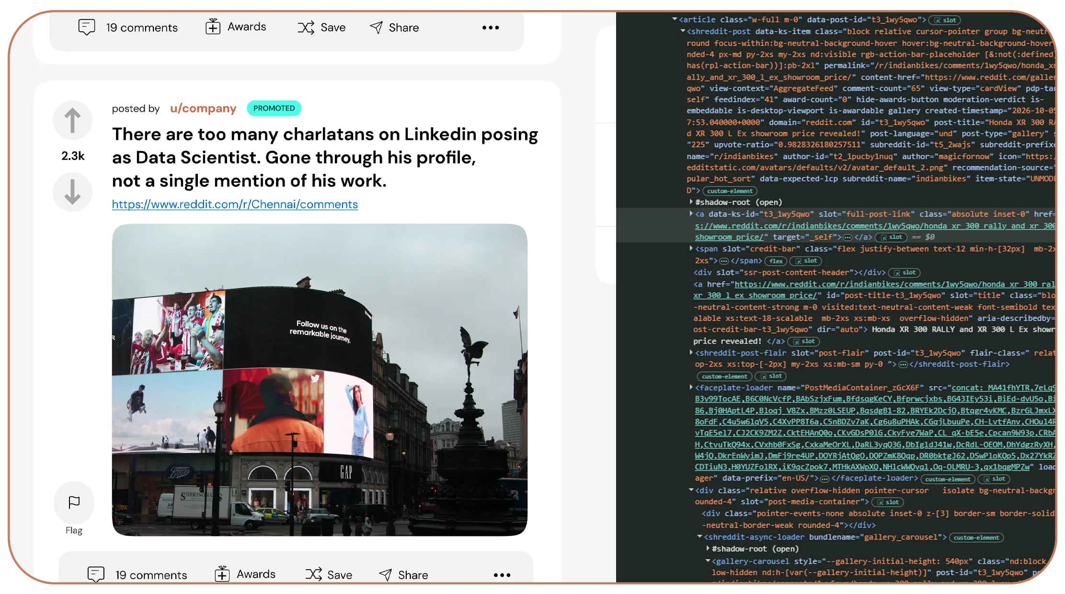Click the PROMOTED badge
The height and width of the screenshot is (594, 1065).
point(274,108)
